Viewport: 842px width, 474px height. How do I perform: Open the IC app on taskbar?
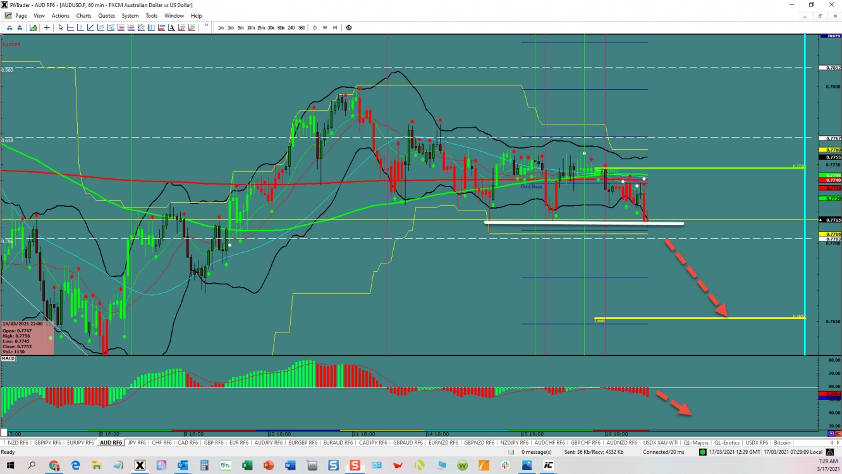point(549,466)
